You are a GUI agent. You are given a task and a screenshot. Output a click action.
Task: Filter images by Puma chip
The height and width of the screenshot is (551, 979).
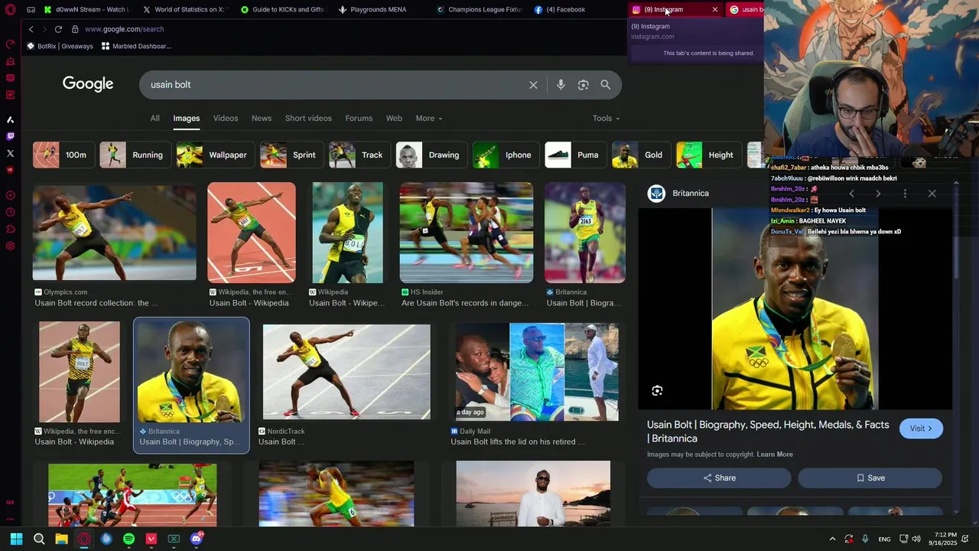[575, 155]
